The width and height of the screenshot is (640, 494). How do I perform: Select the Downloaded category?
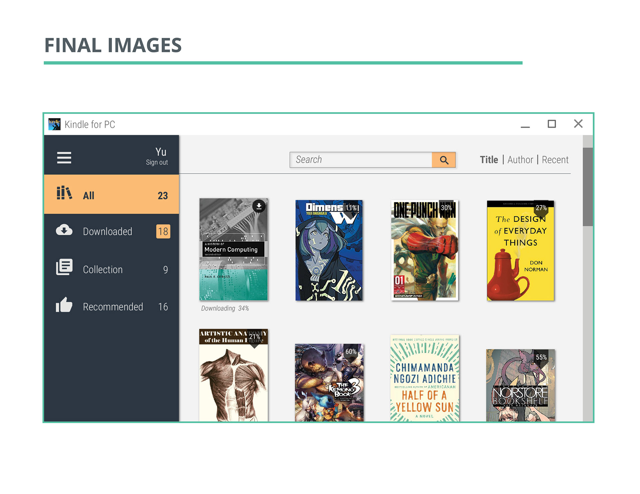pyautogui.click(x=108, y=231)
